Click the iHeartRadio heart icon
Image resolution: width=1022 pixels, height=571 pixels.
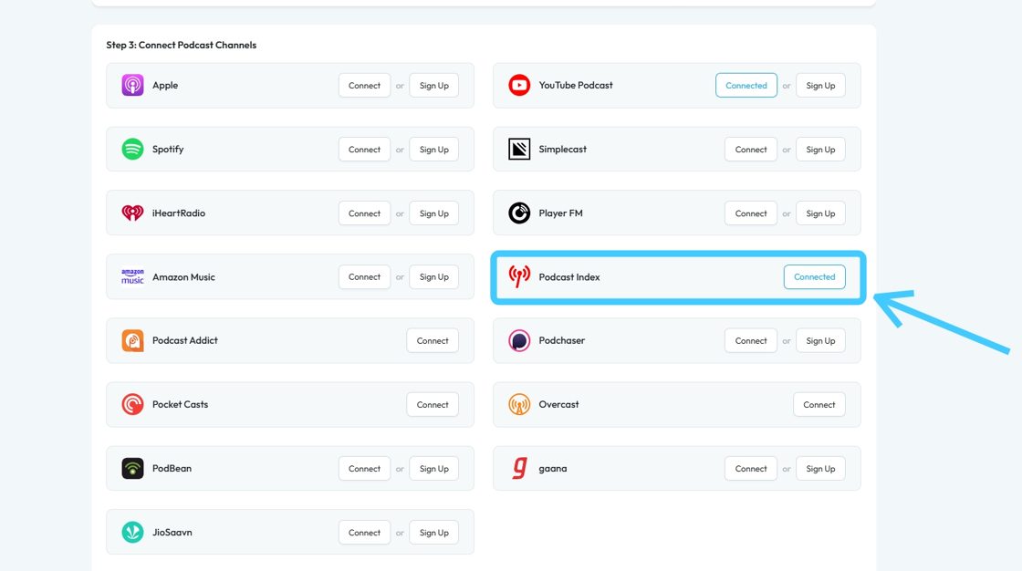132,213
